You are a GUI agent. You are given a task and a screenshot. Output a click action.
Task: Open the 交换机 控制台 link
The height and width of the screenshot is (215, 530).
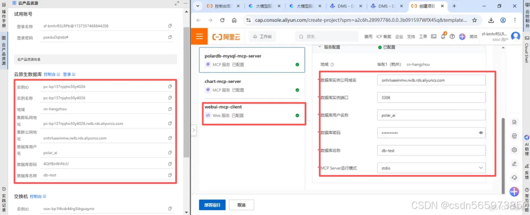tap(38, 196)
